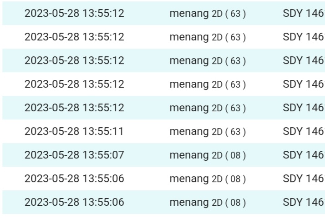Click the first 13:55:06 timestamp below 13:55:07
325x218 pixels.
pos(74,179)
